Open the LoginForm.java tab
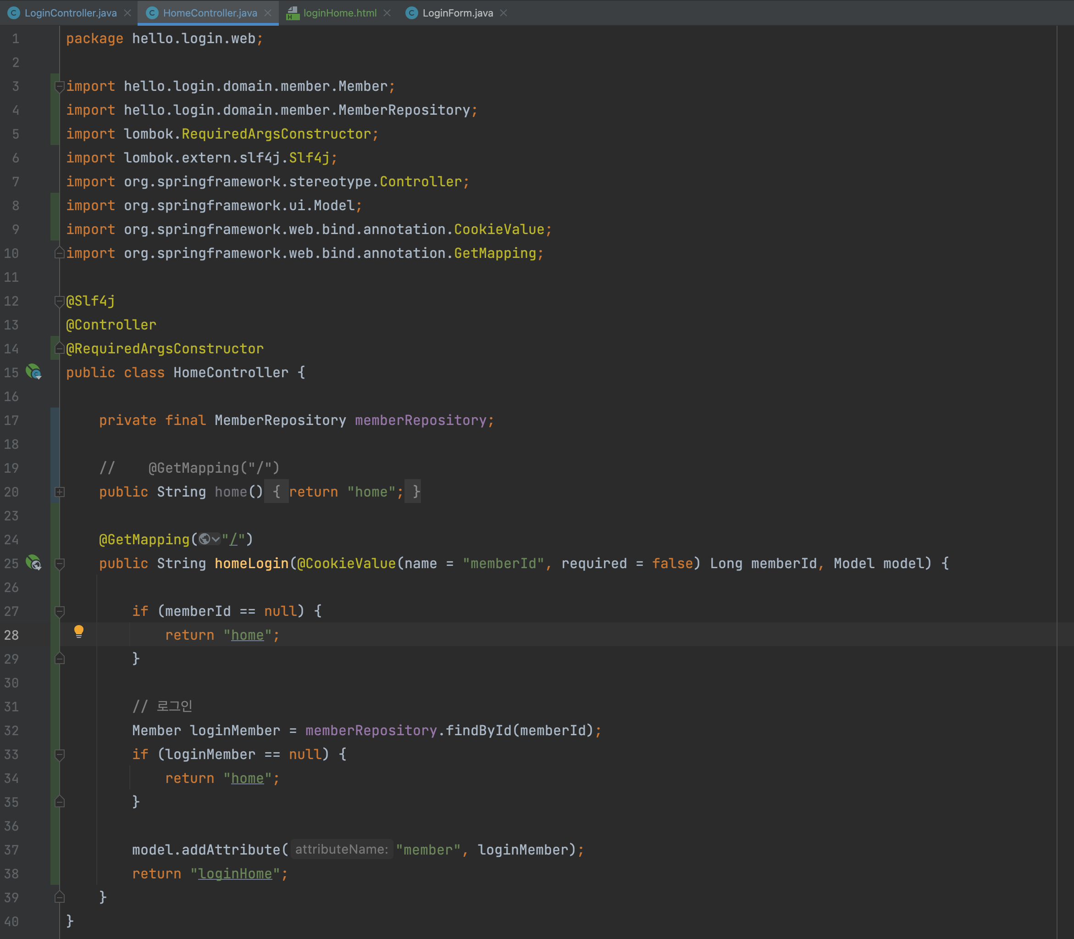 457,13
